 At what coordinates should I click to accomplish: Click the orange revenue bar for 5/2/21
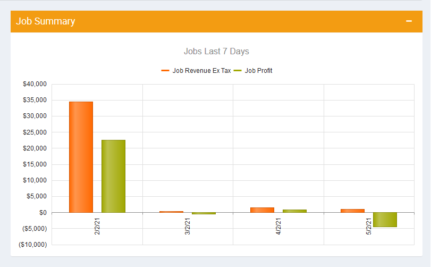pyautogui.click(x=352, y=211)
